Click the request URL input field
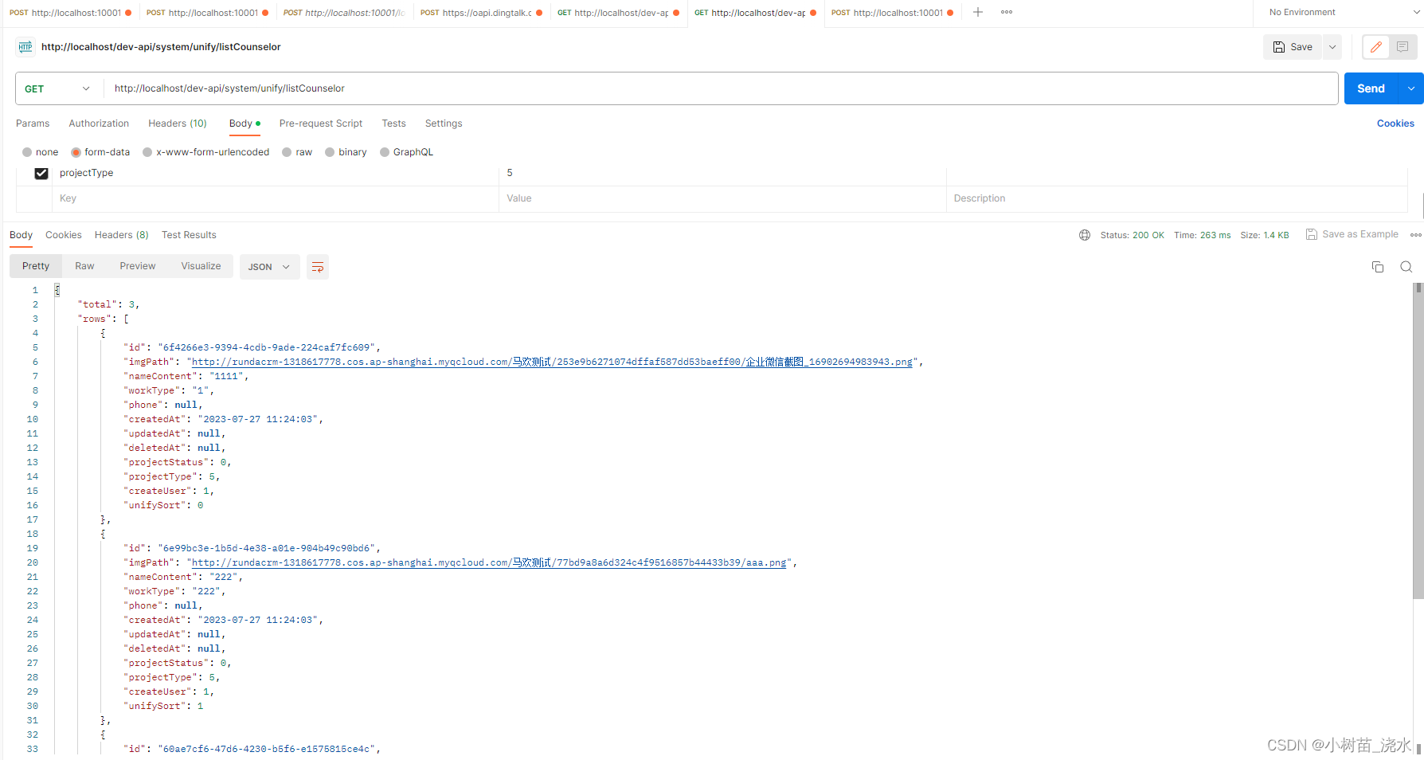Screen dimensions: 1424x760 point(720,88)
